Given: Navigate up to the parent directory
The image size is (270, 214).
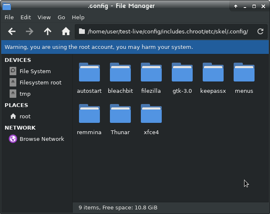Looking at the screenshot, I should click(48, 31).
